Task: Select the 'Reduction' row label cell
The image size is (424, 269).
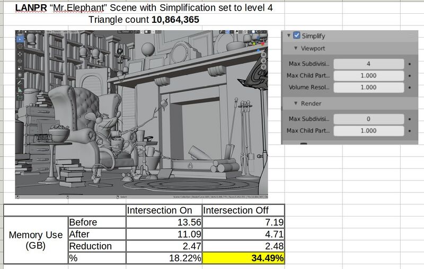Action: [x=97, y=246]
